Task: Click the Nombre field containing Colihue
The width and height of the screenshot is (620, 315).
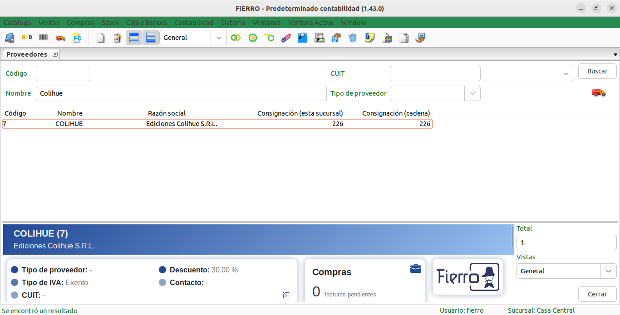Action: coord(181,93)
